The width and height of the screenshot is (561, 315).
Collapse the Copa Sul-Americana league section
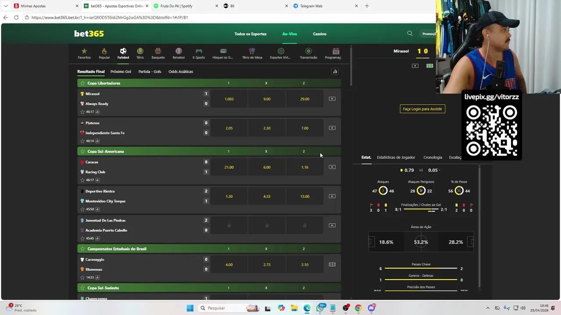(209, 151)
